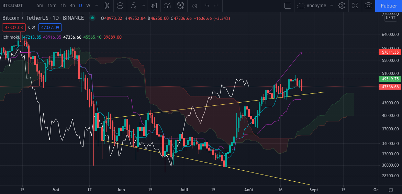Select the 15m timeframe

[52, 5]
